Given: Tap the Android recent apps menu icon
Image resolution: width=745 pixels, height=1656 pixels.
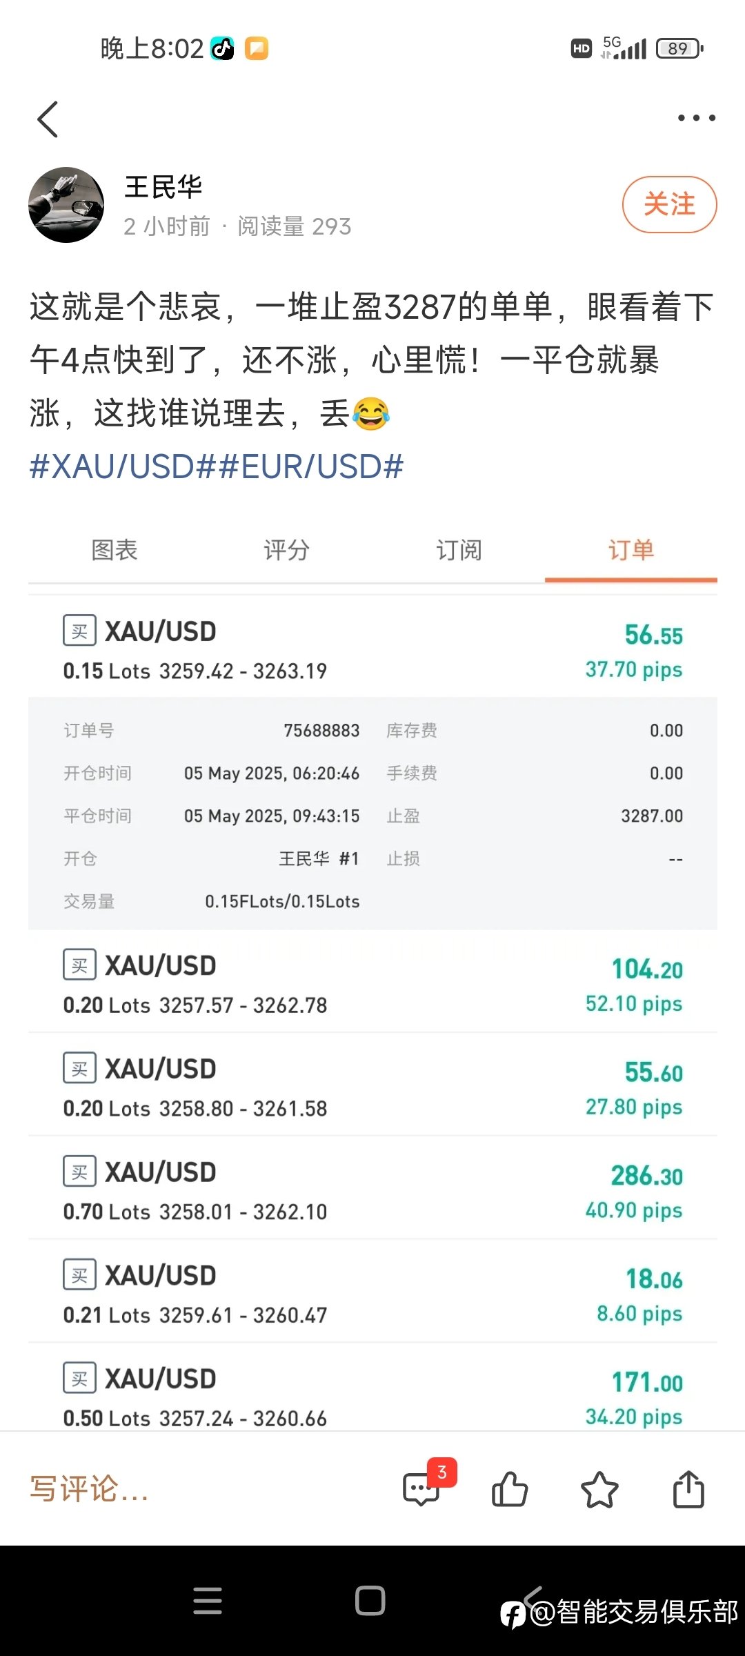Looking at the screenshot, I should point(208,1600).
